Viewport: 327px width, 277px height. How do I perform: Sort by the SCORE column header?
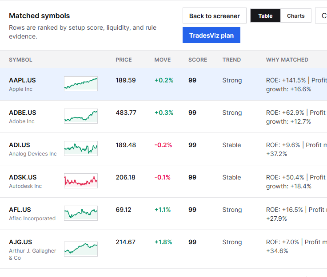pyautogui.click(x=198, y=60)
